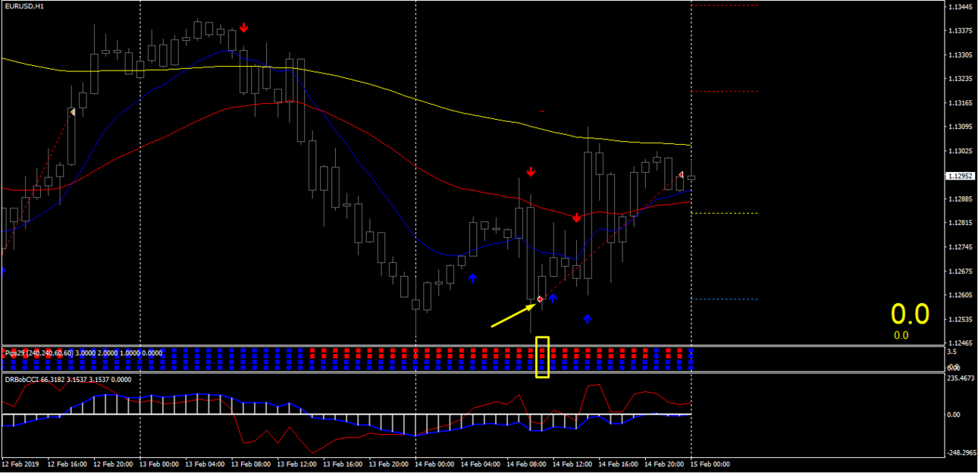Click the 12 Feb 16:00 time label
This screenshot has width=978, height=473.
tap(67, 463)
